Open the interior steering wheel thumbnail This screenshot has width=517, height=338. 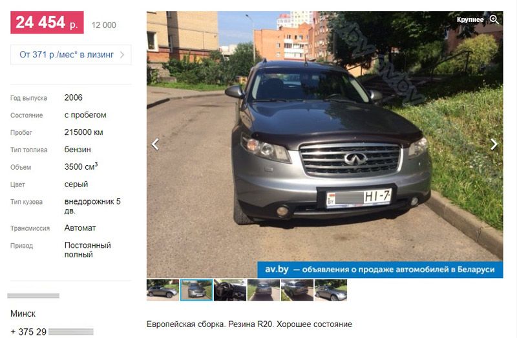(x=230, y=290)
